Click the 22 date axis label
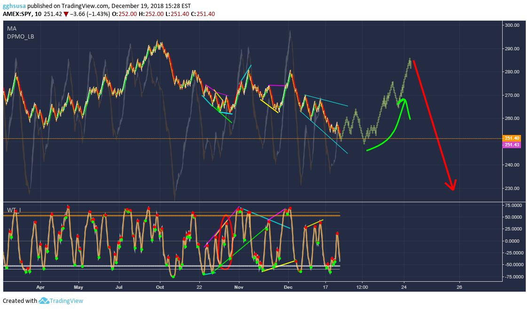 point(199,287)
